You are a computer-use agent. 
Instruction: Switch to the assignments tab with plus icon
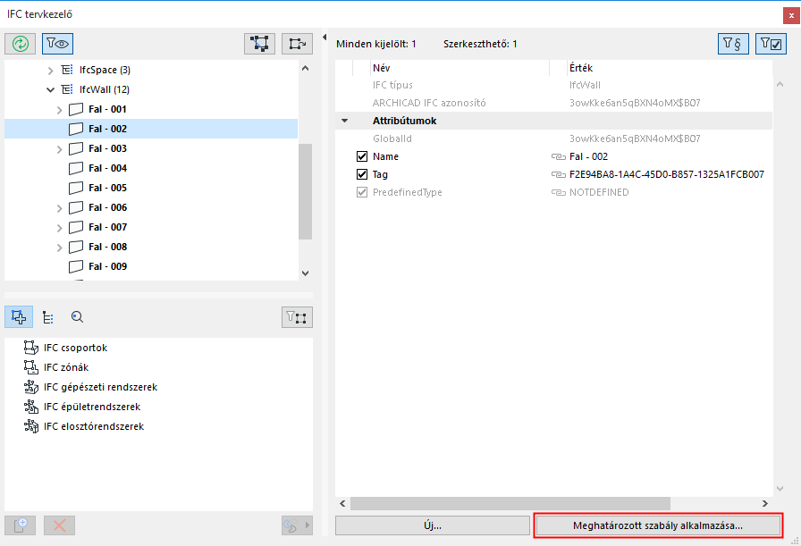(19, 317)
